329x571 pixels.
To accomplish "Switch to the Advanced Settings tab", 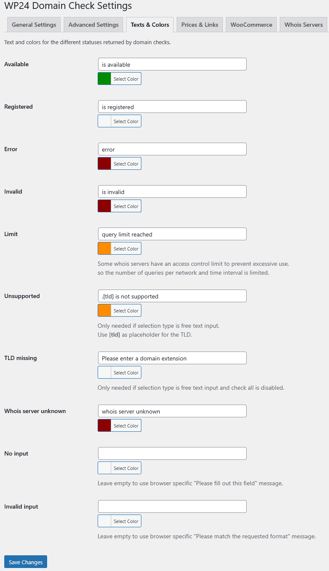I will pyautogui.click(x=93, y=25).
